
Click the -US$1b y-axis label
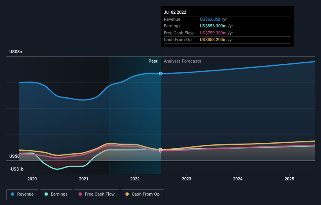(16, 169)
